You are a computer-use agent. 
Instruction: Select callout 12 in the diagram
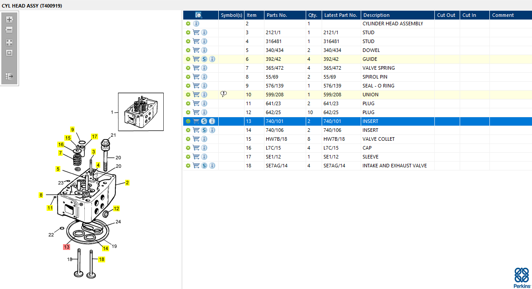[x=116, y=209]
